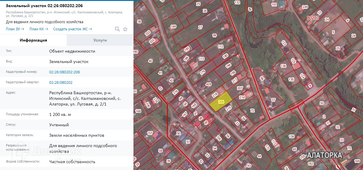Viewport: 363px width, 170px height.
Task: Click parcel label 249 on map
Action: point(305,7)
